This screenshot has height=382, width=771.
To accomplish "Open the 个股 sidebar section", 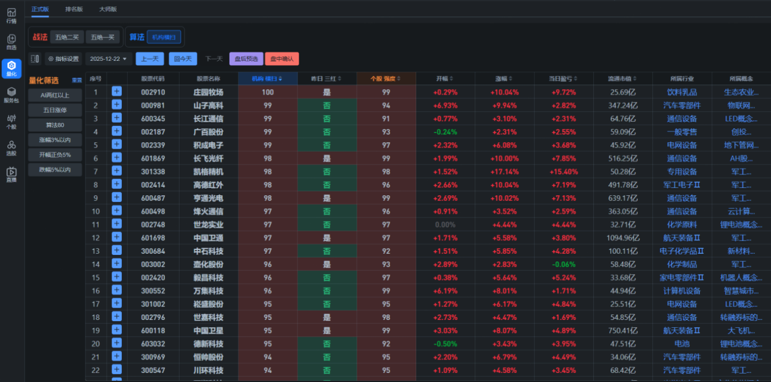I will tap(11, 121).
